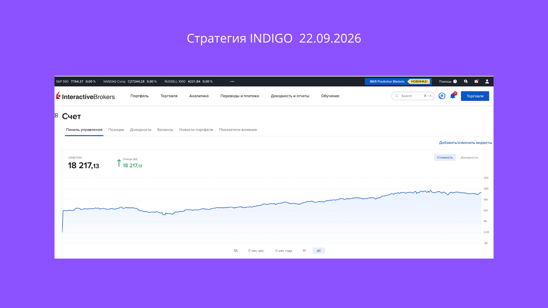Open the mail messages icon
Viewport: 548px width, 308px height.
[x=477, y=81]
